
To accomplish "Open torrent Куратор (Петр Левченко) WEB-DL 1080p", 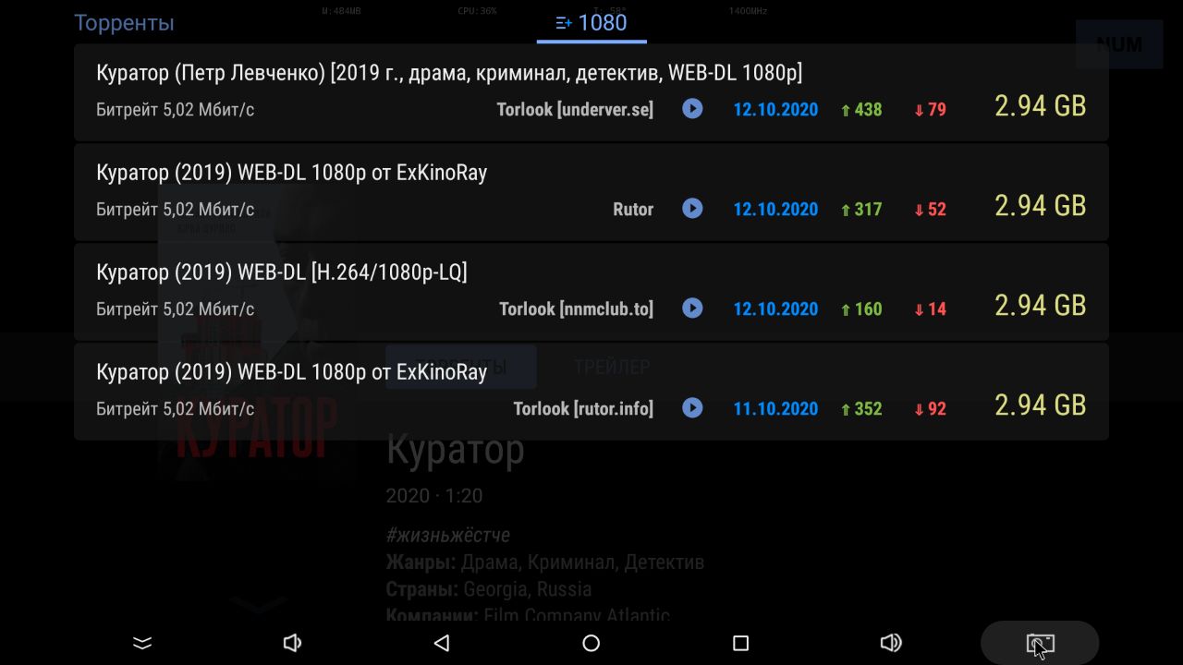I will tap(591, 91).
